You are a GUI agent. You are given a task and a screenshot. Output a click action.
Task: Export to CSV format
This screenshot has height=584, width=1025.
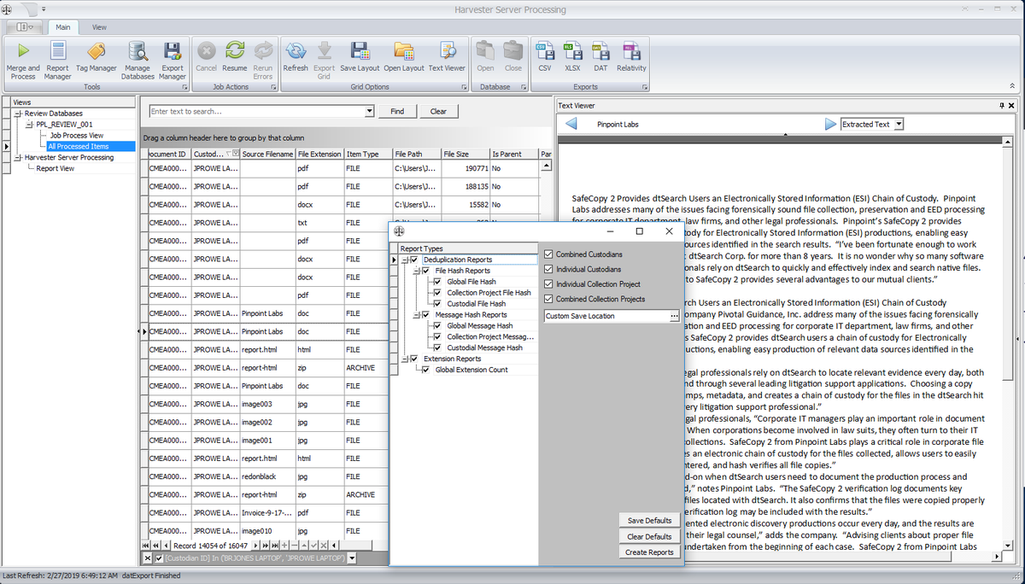(544, 56)
